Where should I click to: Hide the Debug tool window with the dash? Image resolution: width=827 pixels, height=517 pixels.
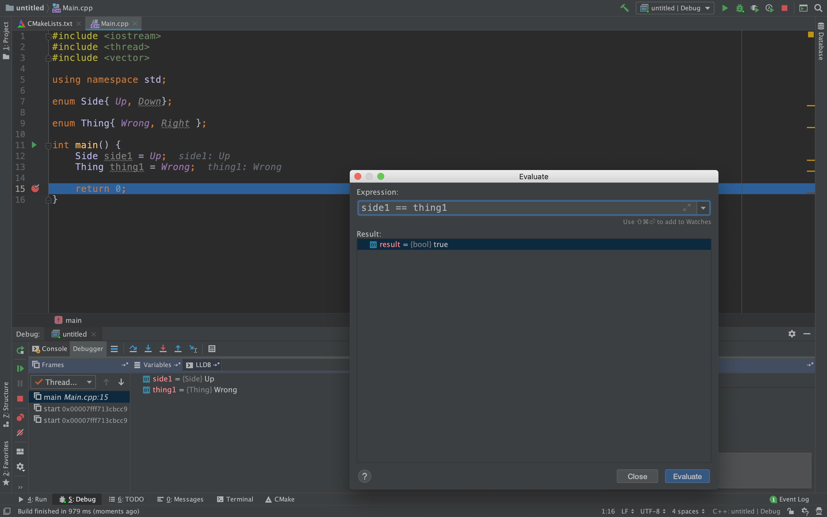pos(807,334)
